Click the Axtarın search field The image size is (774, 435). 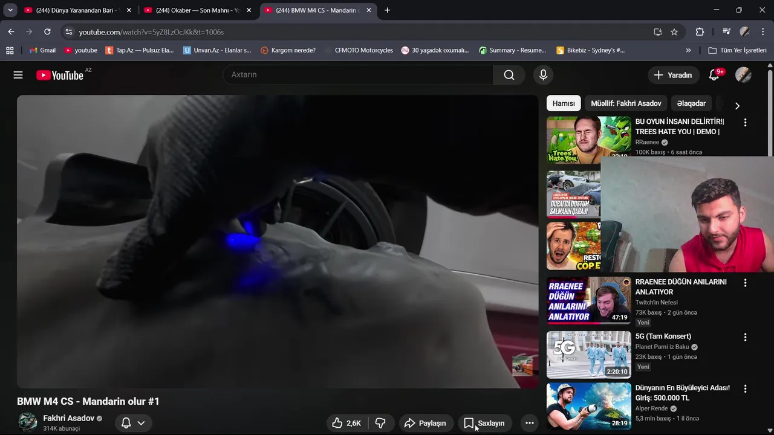tap(358, 75)
